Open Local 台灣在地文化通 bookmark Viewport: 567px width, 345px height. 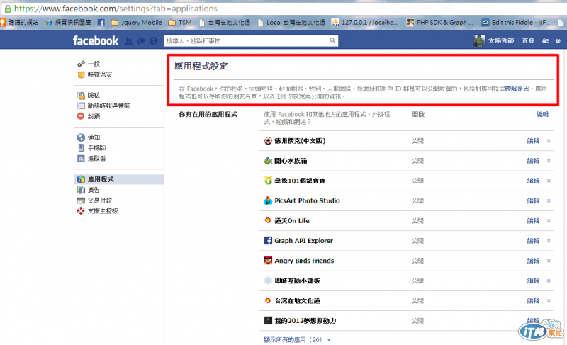[x=291, y=23]
